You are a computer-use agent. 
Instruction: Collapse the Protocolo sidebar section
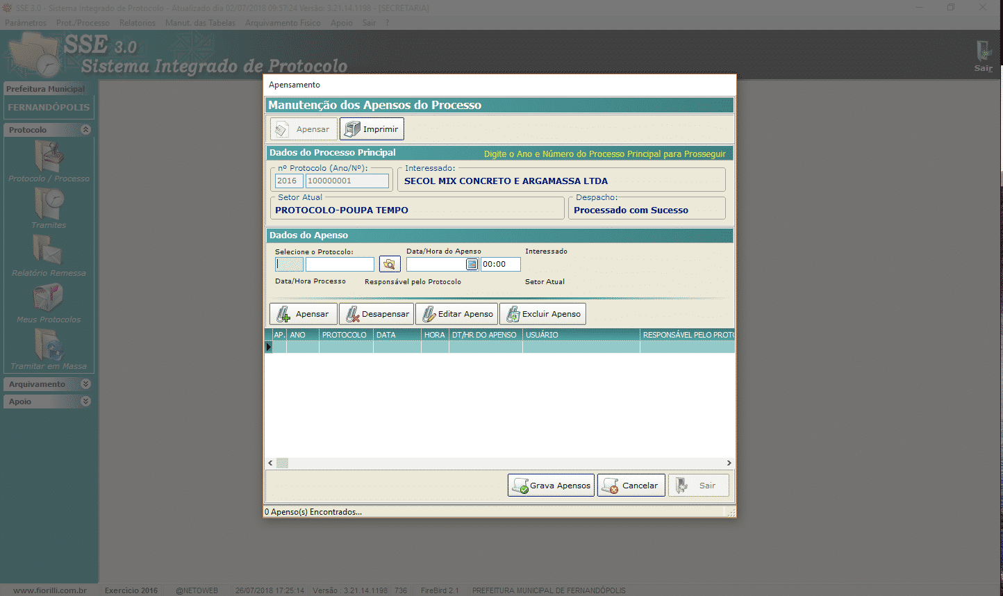coord(85,130)
